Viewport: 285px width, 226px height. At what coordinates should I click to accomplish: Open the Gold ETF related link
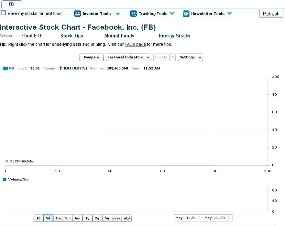(x=32, y=36)
